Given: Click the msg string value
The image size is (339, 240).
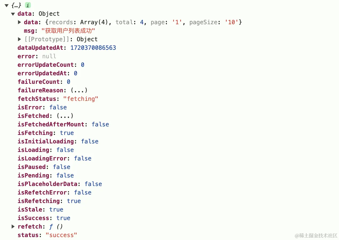Looking at the screenshot, I should (68, 31).
